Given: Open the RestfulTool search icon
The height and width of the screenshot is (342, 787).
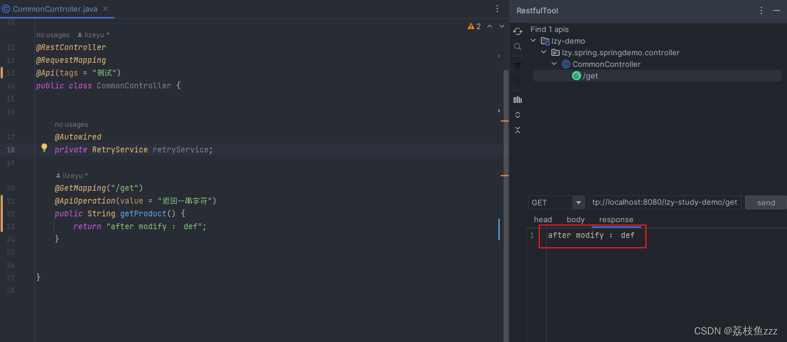Looking at the screenshot, I should pos(518,47).
